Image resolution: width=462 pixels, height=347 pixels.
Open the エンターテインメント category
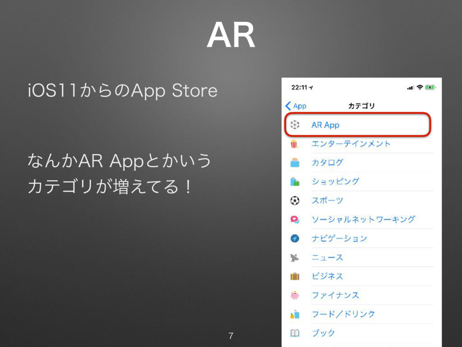point(358,144)
